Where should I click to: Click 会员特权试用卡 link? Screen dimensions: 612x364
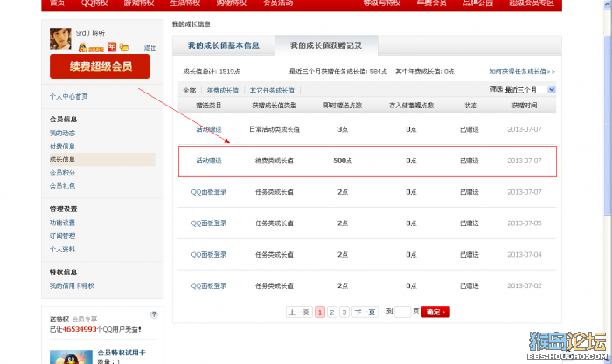122,353
